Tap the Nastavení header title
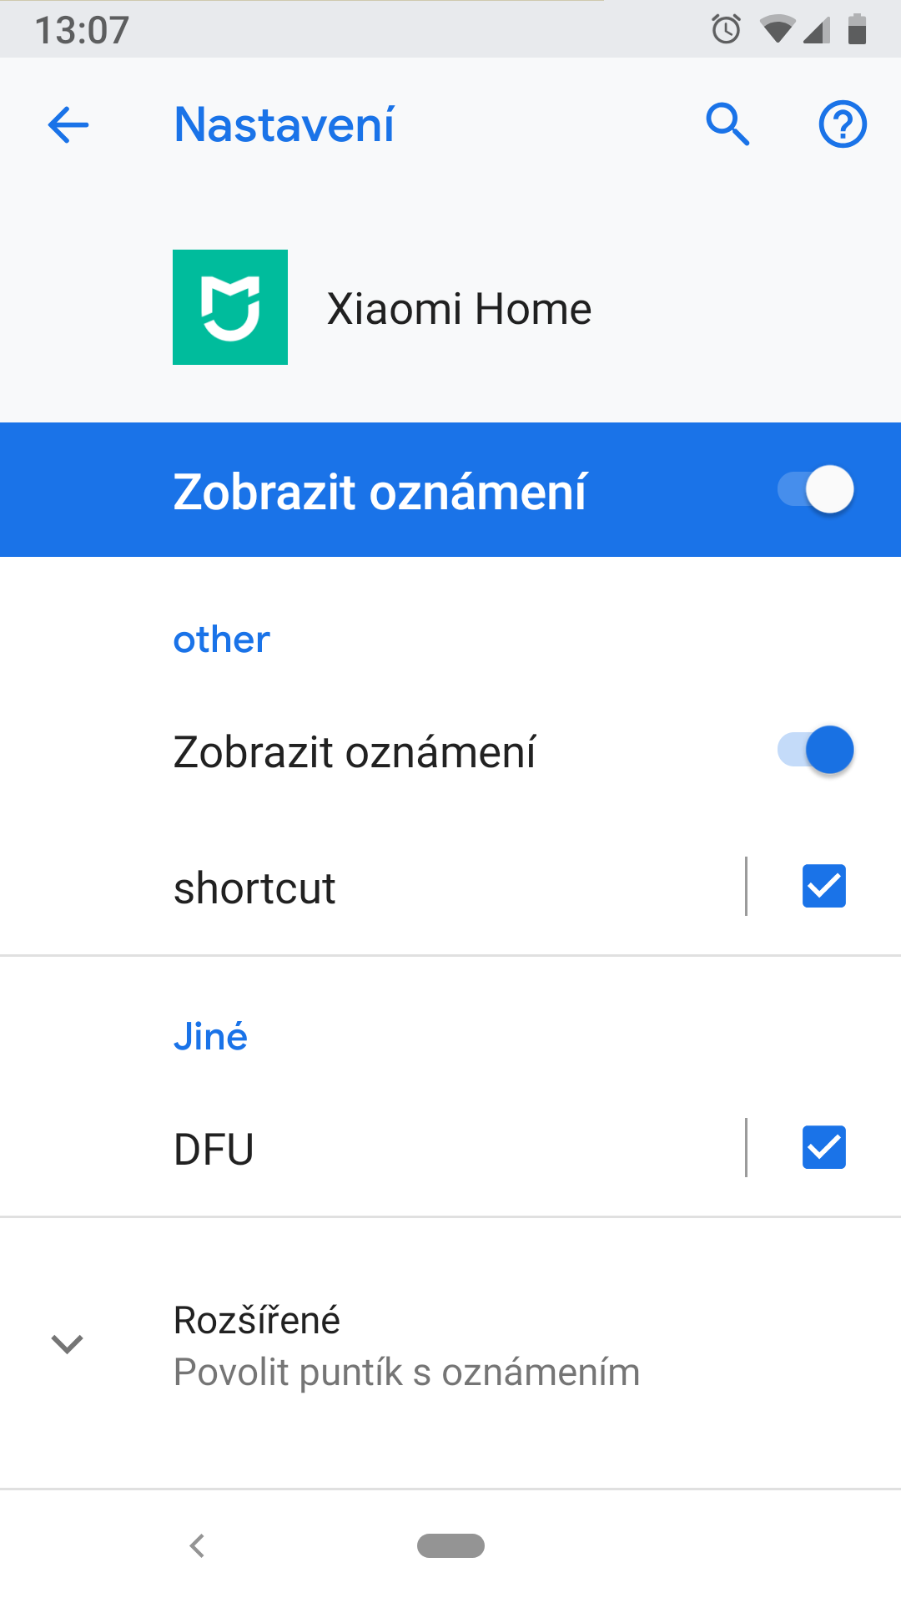901x1603 pixels. [x=284, y=125]
